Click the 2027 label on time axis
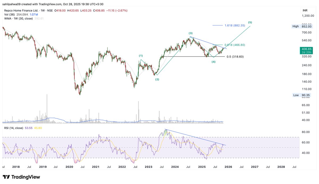This screenshot has height=184, width=319. point(255,167)
